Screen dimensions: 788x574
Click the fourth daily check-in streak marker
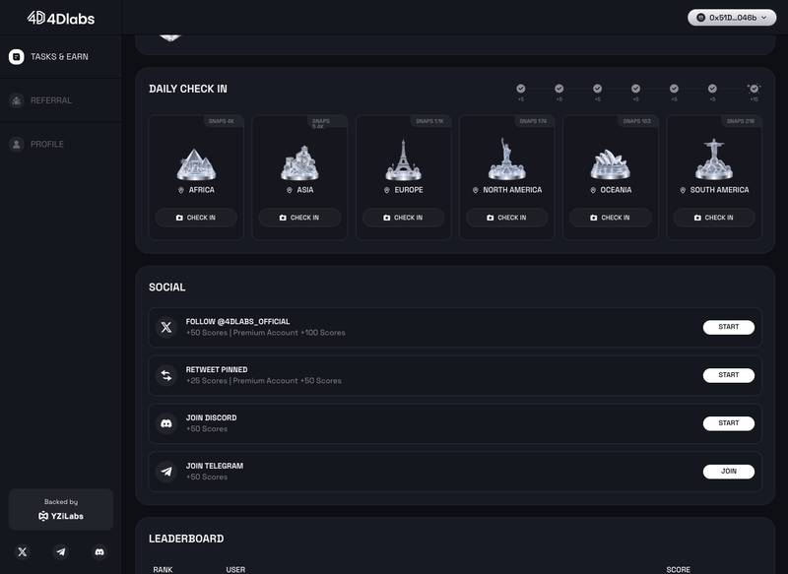point(635,89)
